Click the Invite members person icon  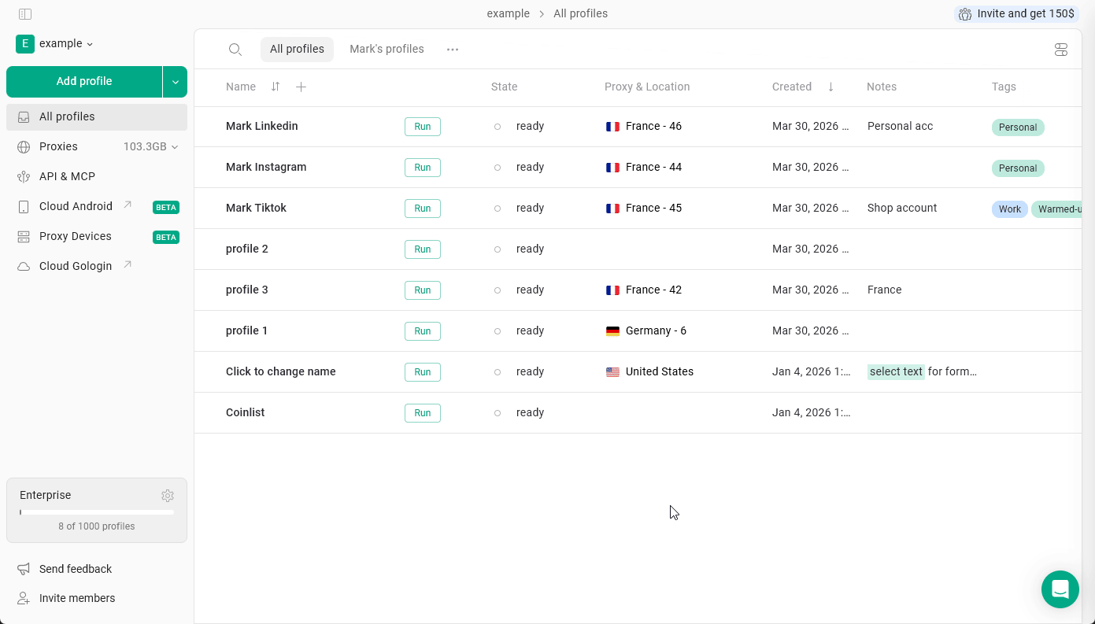click(24, 598)
